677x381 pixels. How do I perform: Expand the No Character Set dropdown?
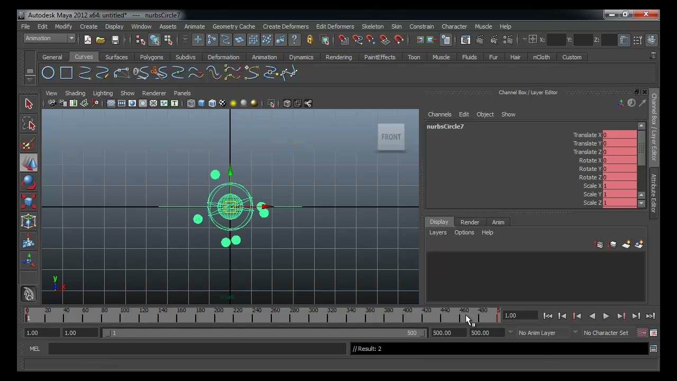pyautogui.click(x=607, y=333)
